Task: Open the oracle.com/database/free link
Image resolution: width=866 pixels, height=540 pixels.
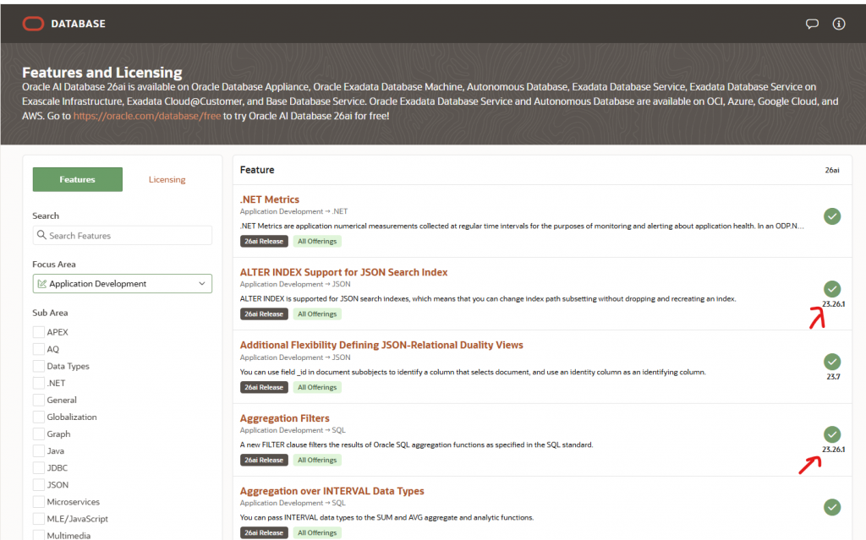Action: (x=147, y=116)
